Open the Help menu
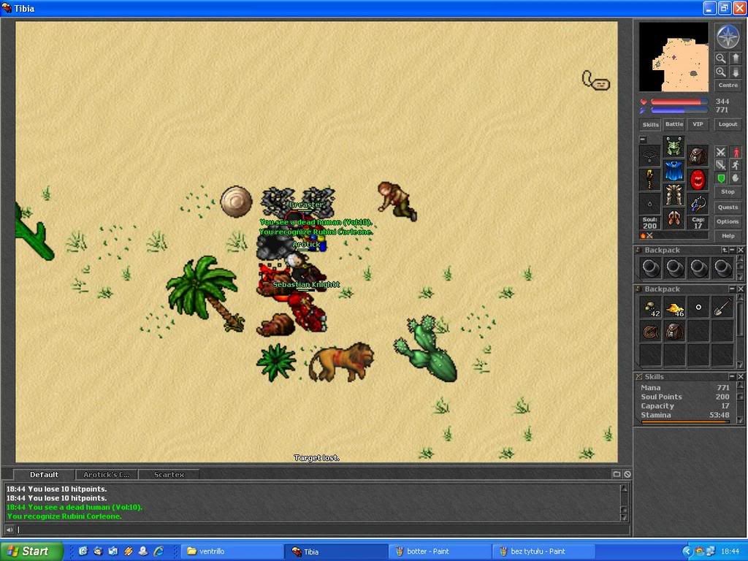The image size is (748, 561). (728, 236)
